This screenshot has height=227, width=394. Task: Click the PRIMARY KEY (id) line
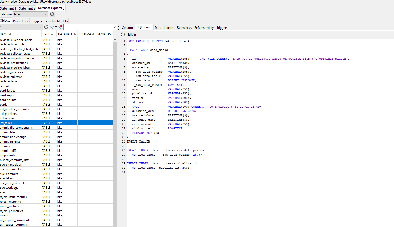coord(146,133)
